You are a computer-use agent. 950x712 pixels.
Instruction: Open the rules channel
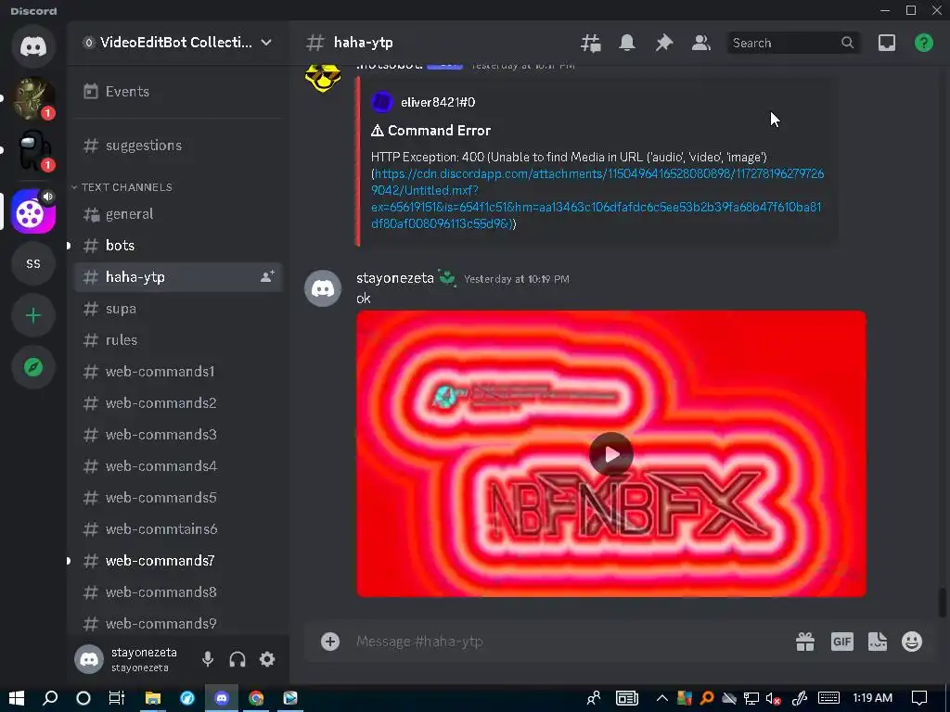pos(178,339)
